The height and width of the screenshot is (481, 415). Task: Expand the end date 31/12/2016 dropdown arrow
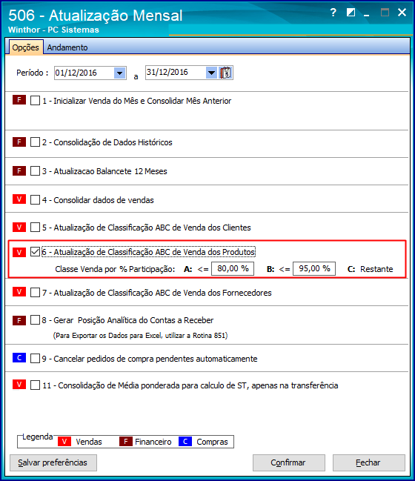[x=211, y=73]
